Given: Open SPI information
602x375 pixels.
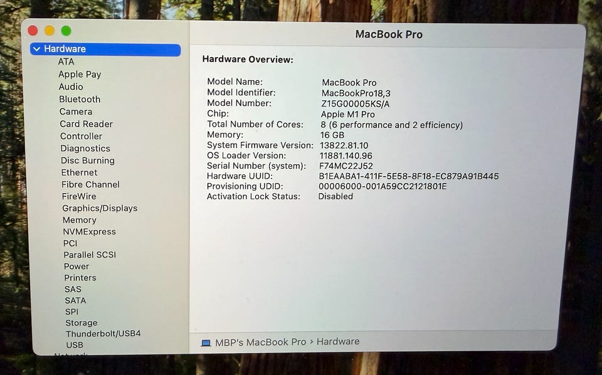Looking at the screenshot, I should pos(71,312).
